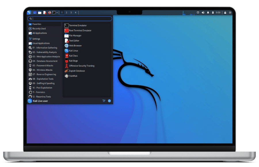The image size is (259, 167).
Task: Open the Kali dragon applications menu button
Action: [29, 13]
